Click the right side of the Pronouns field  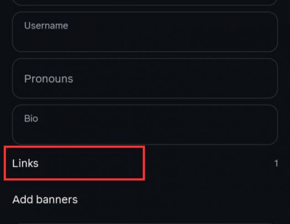point(247,78)
